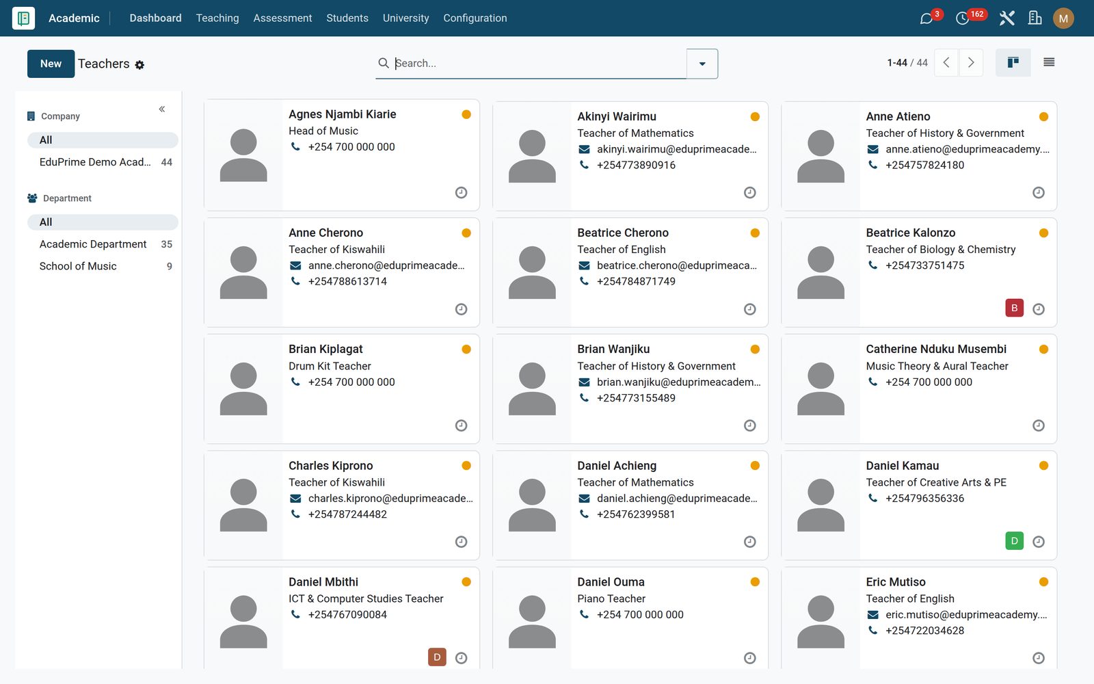Click the presence status dot on Anne Cherono
Image resolution: width=1094 pixels, height=684 pixels.
(x=466, y=233)
